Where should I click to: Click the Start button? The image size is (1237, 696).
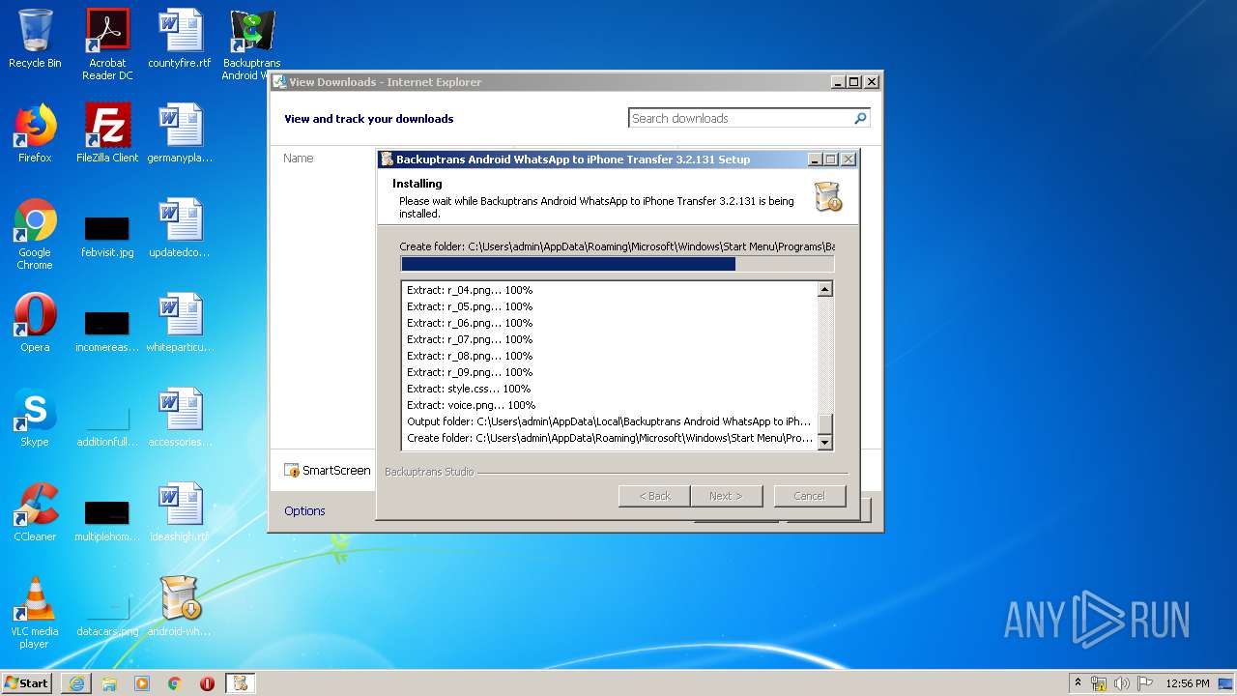click(27, 683)
